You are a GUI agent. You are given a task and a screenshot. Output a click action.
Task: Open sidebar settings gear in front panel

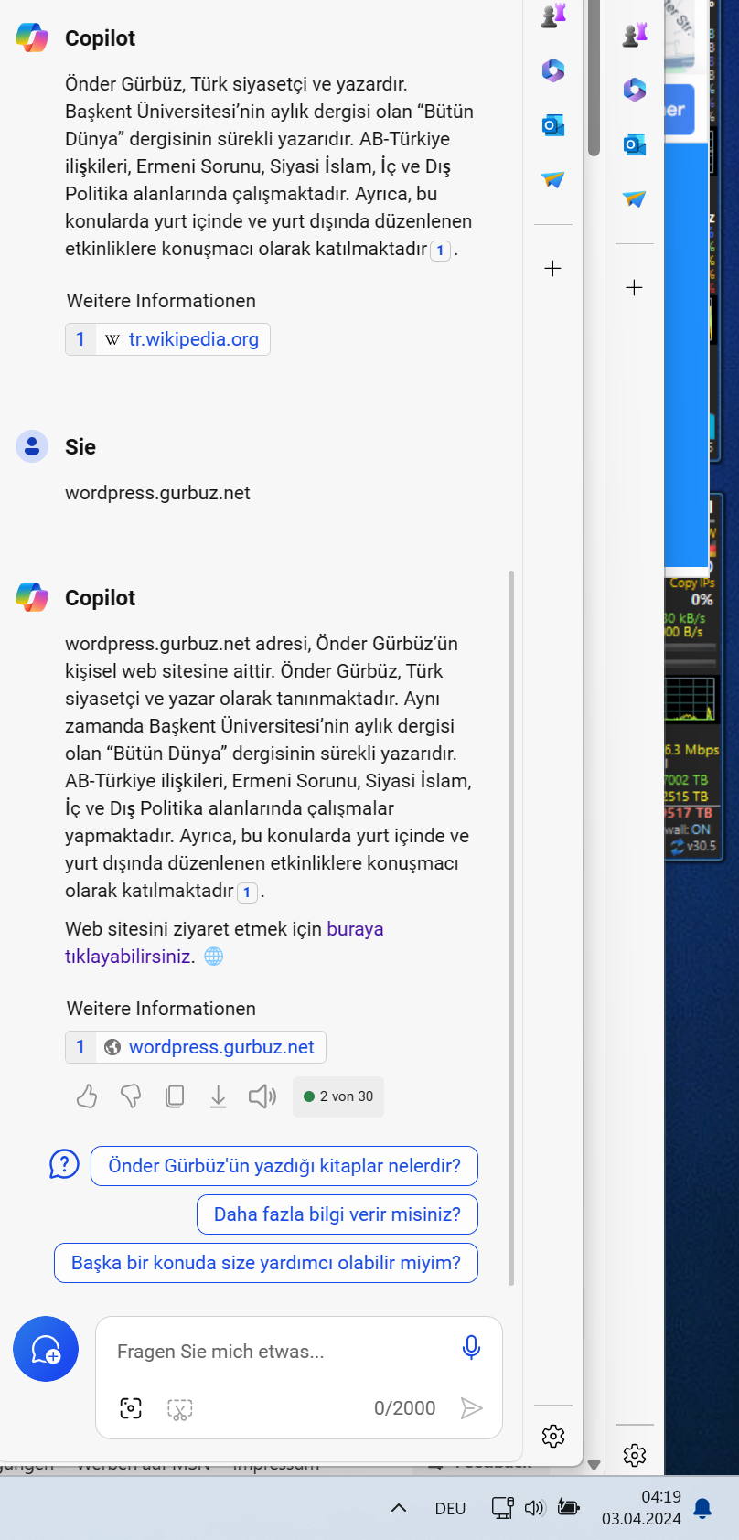click(553, 1436)
